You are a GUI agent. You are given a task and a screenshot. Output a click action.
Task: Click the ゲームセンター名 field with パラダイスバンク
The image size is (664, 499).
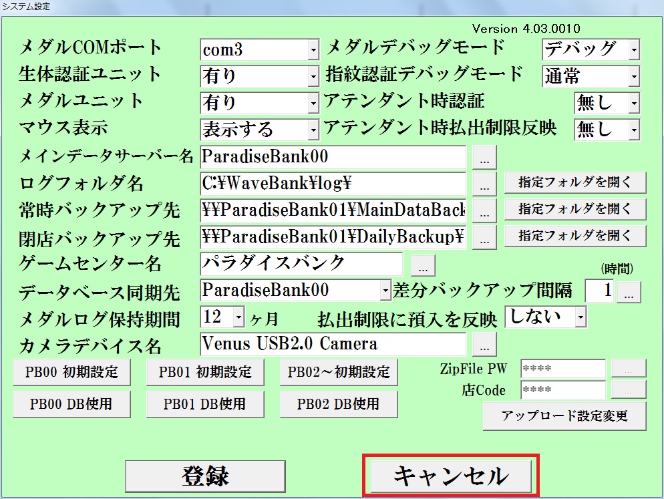[301, 264]
